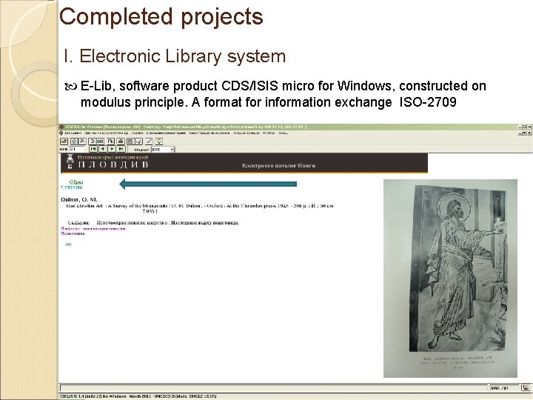Click the small blue number below the subjects

68,244
